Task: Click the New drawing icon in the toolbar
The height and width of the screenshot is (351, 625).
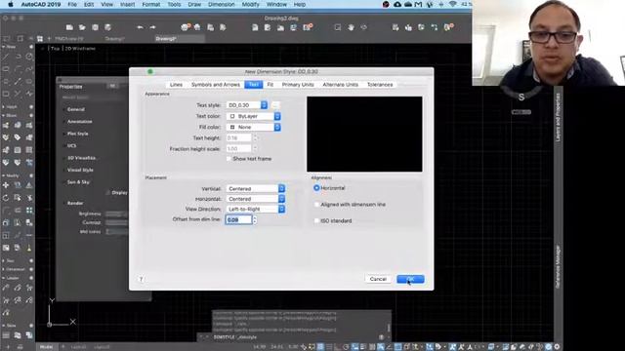Action: 69,27
